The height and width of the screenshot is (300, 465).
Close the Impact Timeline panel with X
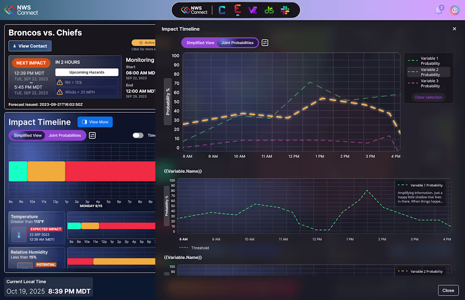454,29
